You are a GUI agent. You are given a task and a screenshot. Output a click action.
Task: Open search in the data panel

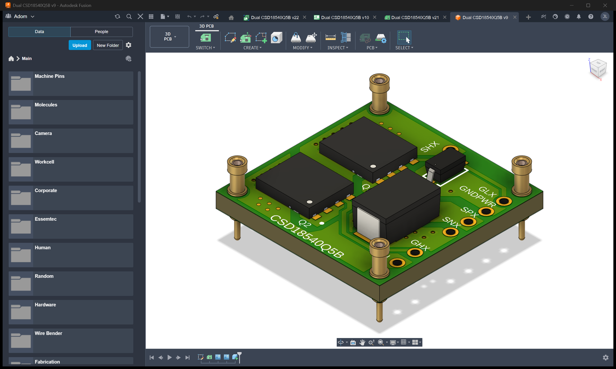tap(129, 16)
